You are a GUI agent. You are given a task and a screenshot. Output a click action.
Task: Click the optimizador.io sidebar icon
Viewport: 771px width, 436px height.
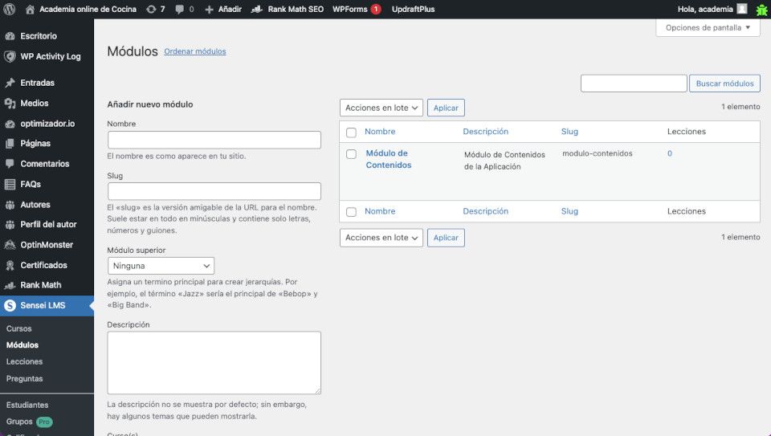(x=10, y=124)
